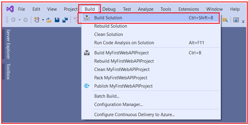
Task: Open Configuration Manager...
Action: pos(118,105)
